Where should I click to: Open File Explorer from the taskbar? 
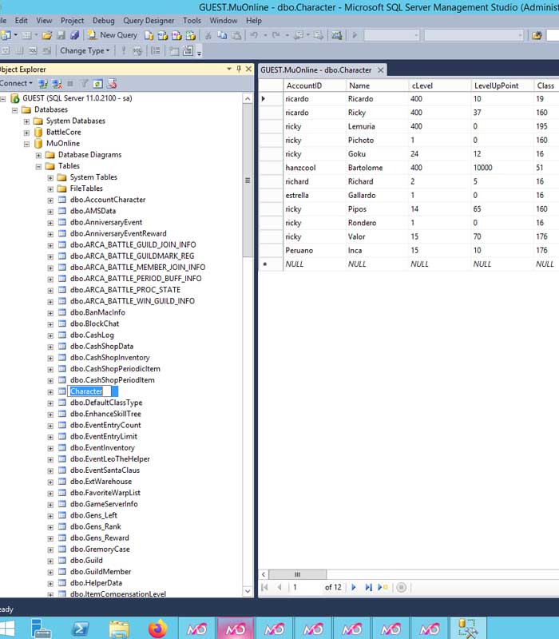pyautogui.click(x=119, y=629)
